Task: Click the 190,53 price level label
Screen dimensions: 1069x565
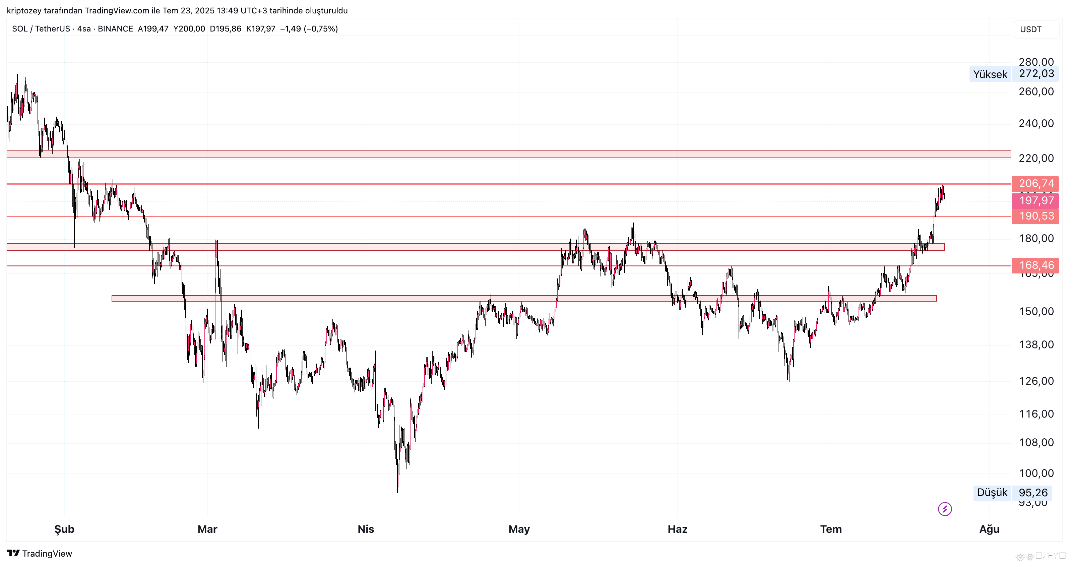Action: tap(1035, 216)
